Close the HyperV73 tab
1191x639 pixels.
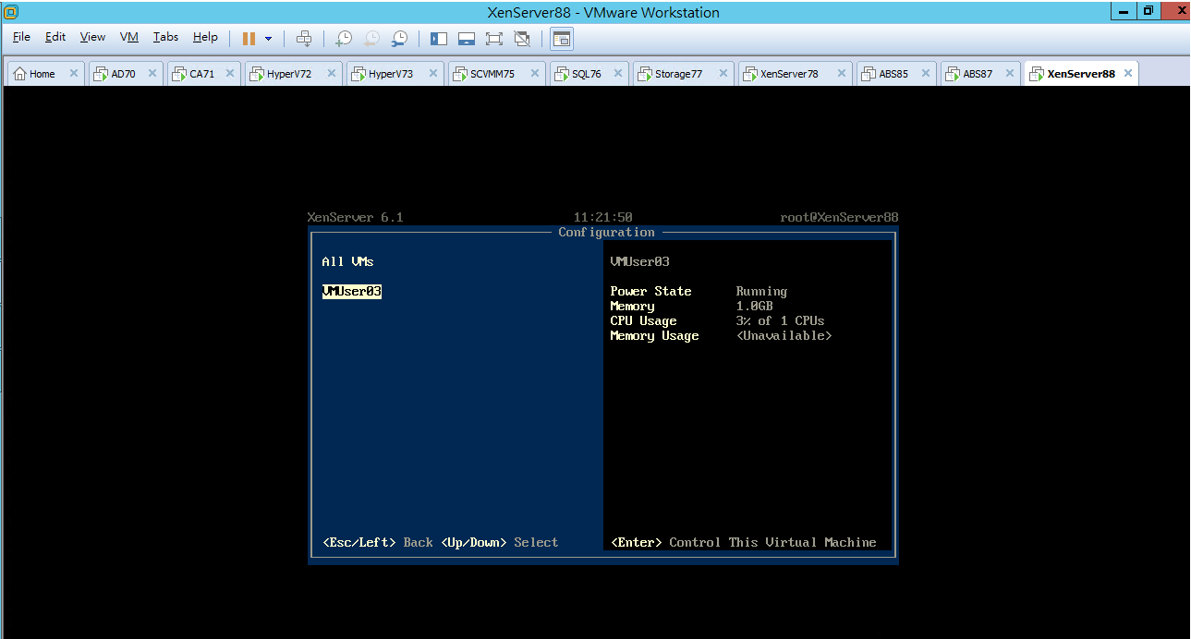pyautogui.click(x=433, y=74)
